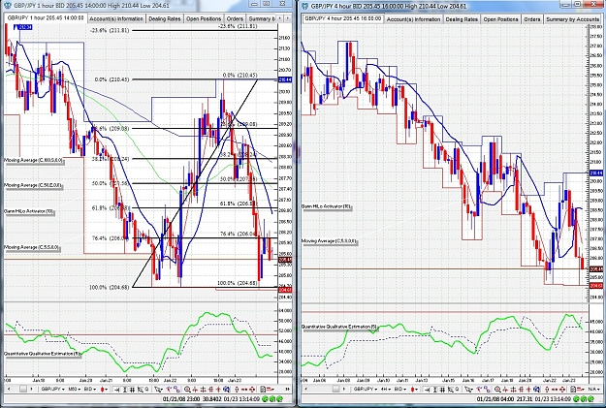Open the BID price dropdown in the 4 hour window

click(400, 389)
